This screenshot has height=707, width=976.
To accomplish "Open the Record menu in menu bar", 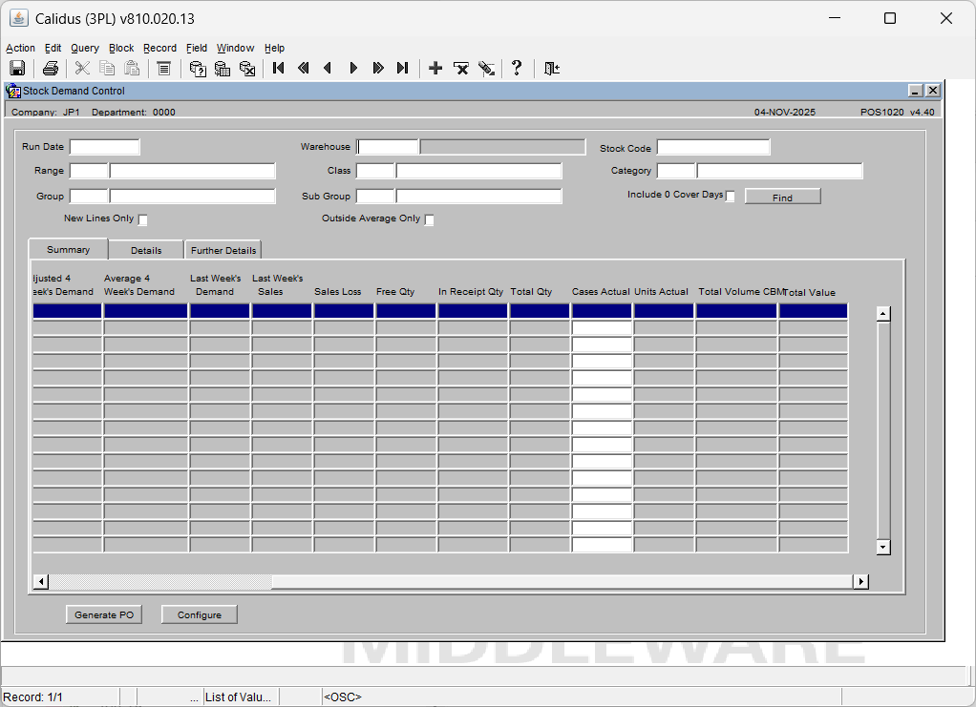I will tap(159, 48).
